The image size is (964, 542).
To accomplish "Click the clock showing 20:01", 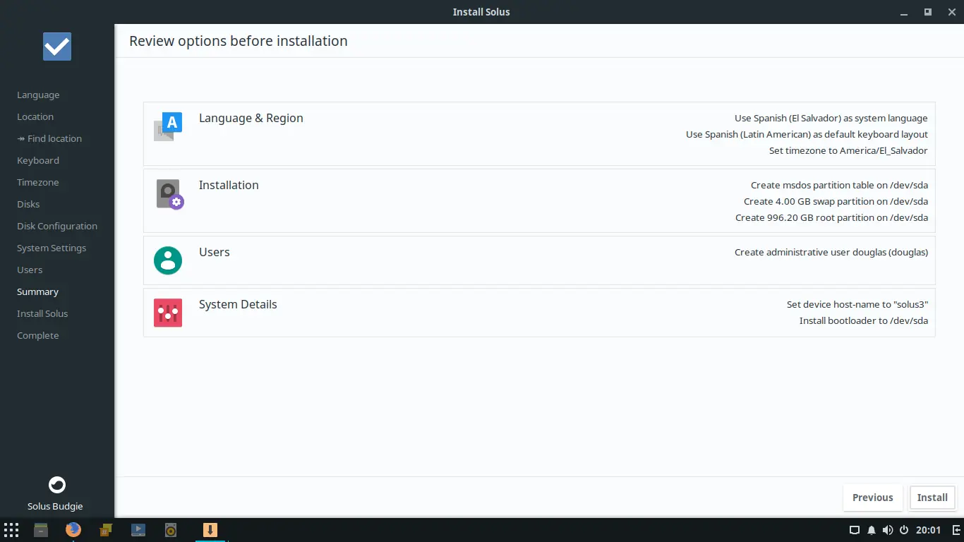I will pyautogui.click(x=928, y=530).
